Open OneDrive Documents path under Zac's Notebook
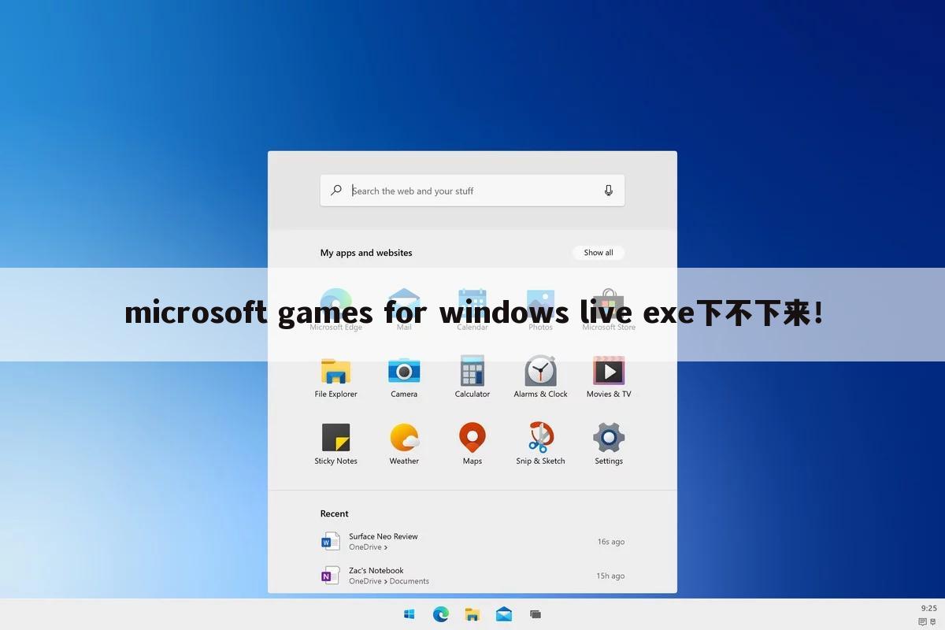 tap(389, 581)
